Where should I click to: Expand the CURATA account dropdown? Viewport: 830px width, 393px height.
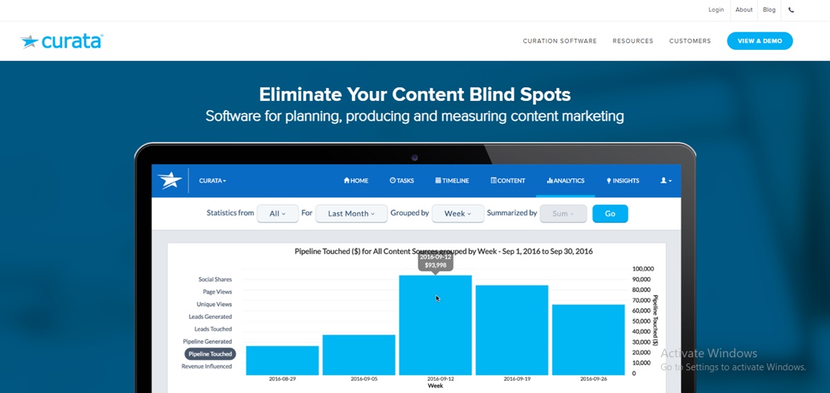coord(212,181)
